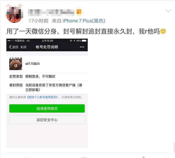175x158 pixels.
Task: Tap the green 阅读使用规范 button
Action: 47,108
